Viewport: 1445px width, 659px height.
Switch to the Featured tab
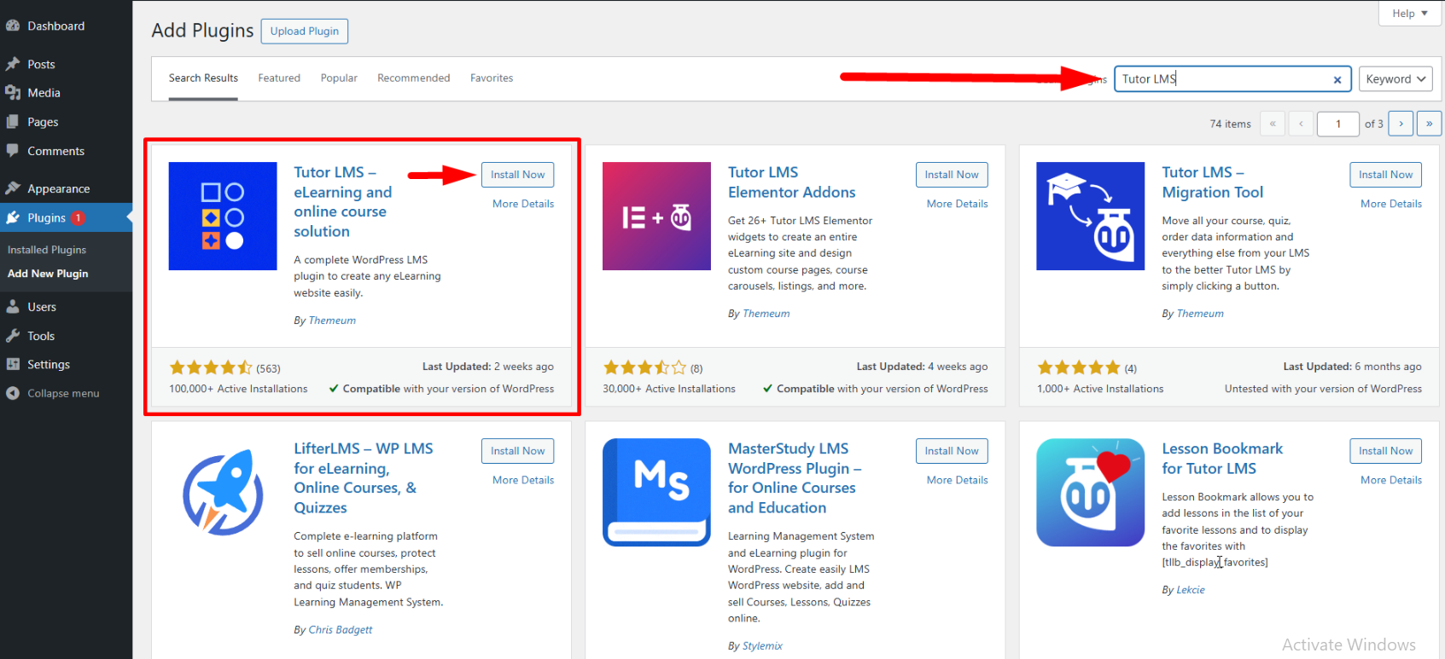[x=279, y=78]
